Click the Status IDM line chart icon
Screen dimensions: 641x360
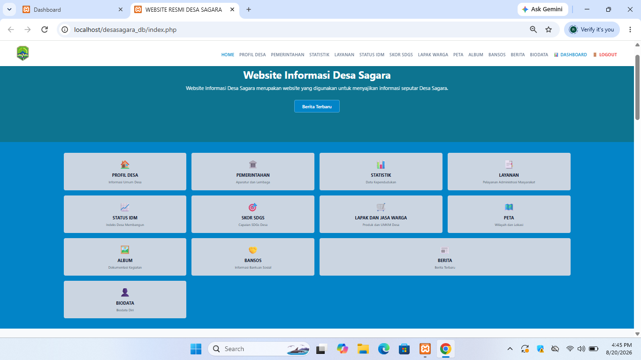point(125,207)
